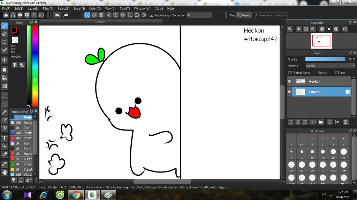Select the Airbrush brush
The width and height of the screenshot is (357, 200).
coord(21,123)
